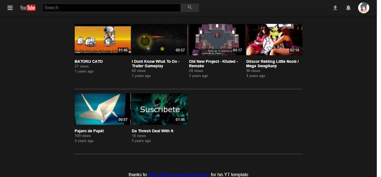This screenshot has width=381, height=177.
Task: Open the BATORU CATO video thumbnail
Action: (x=103, y=39)
